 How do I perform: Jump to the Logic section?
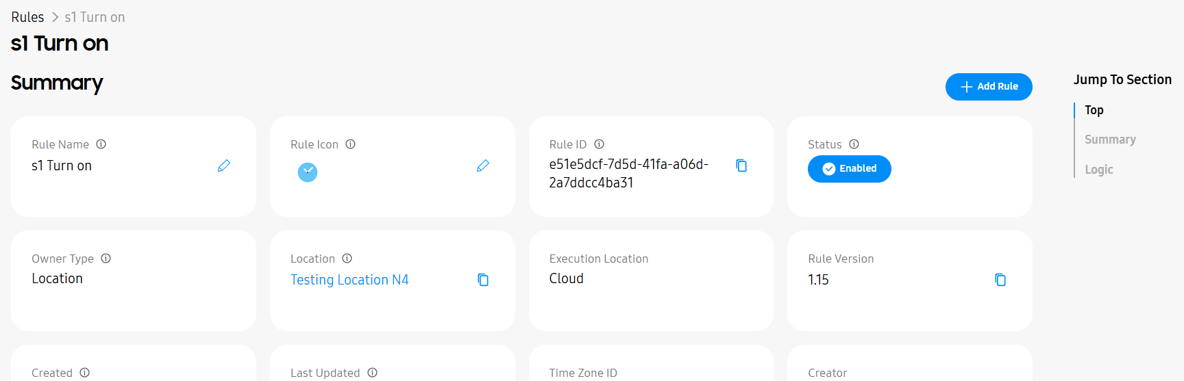[1098, 170]
